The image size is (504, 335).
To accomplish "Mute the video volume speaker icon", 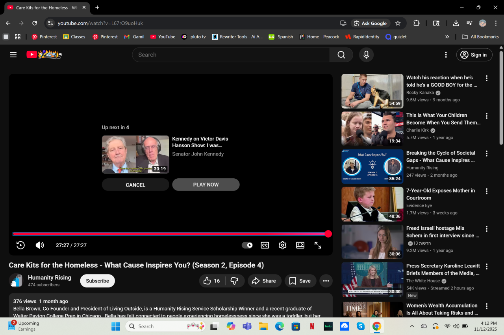I will (40, 245).
